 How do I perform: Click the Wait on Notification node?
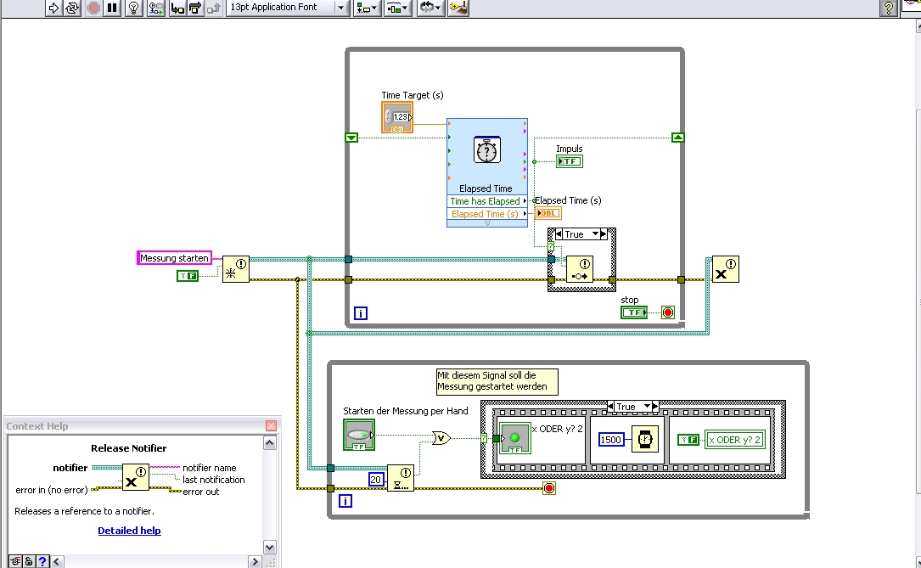401,478
